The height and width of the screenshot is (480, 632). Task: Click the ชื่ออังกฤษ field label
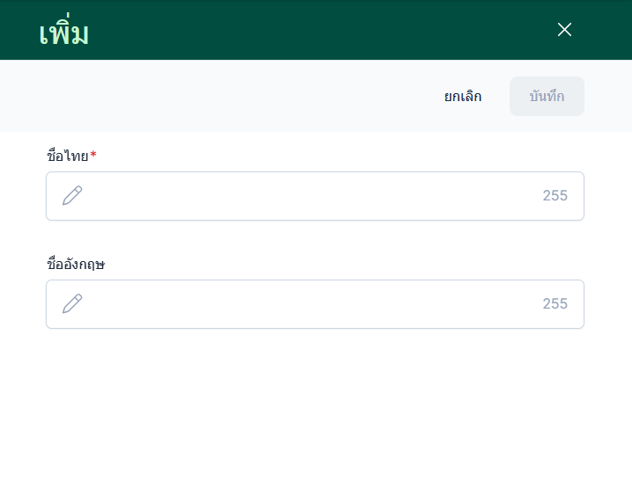tap(76, 264)
